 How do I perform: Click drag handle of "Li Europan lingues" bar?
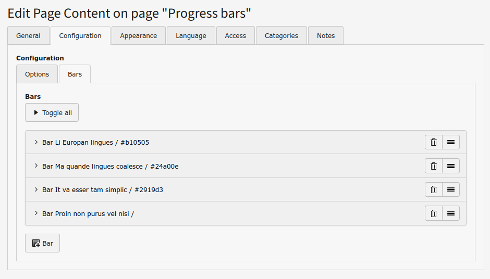point(451,142)
